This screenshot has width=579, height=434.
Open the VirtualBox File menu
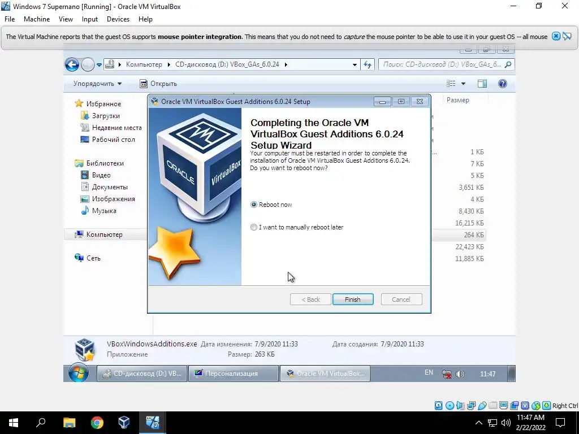[x=10, y=19]
